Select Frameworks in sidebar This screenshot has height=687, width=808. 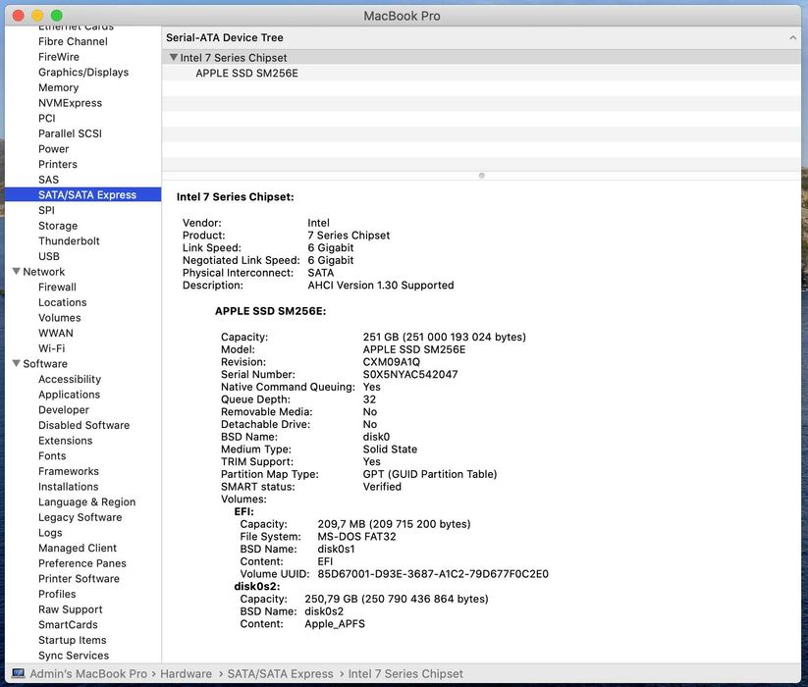coord(69,471)
